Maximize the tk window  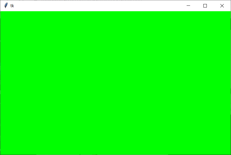point(205,6)
